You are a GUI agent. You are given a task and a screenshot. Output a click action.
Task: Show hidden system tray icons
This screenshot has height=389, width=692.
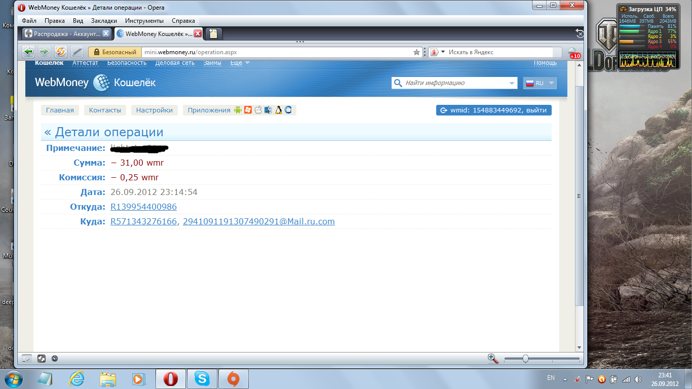point(565,379)
